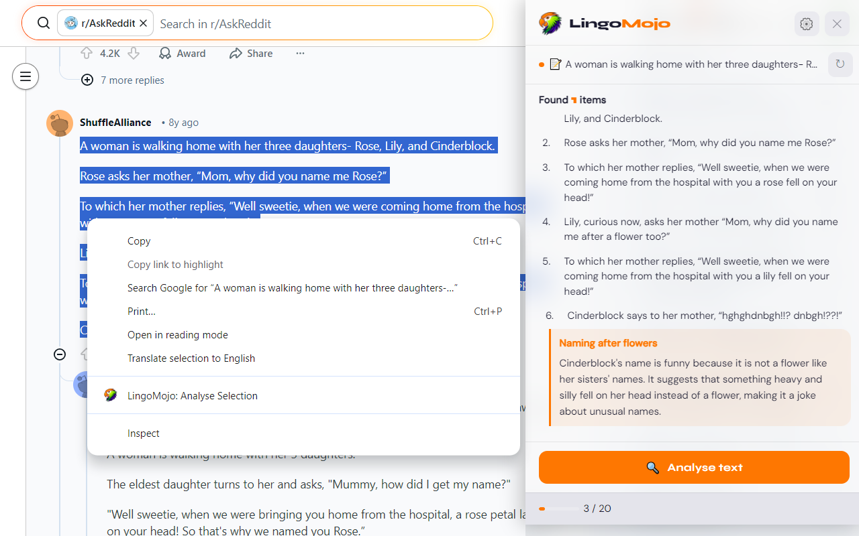Share the top comment
859x536 pixels.
pos(251,54)
